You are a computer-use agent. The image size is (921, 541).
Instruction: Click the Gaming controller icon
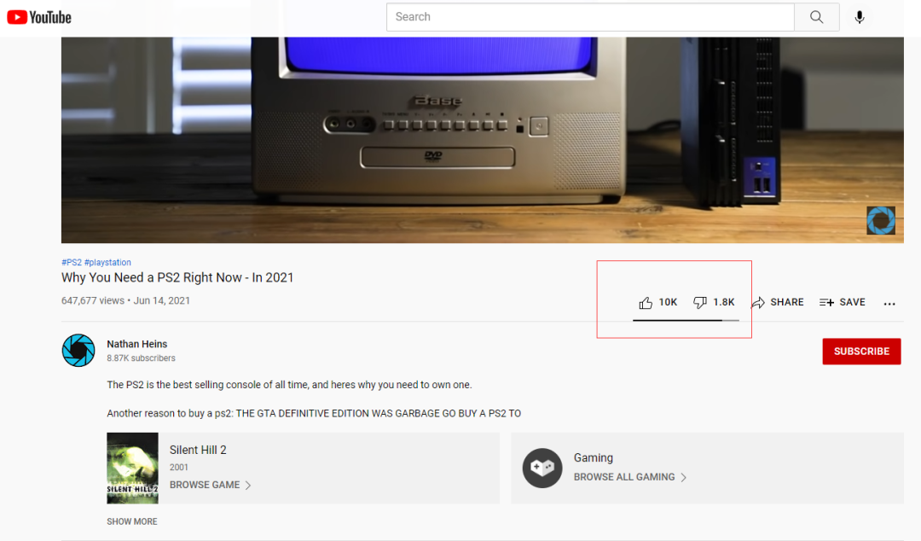pyautogui.click(x=542, y=468)
